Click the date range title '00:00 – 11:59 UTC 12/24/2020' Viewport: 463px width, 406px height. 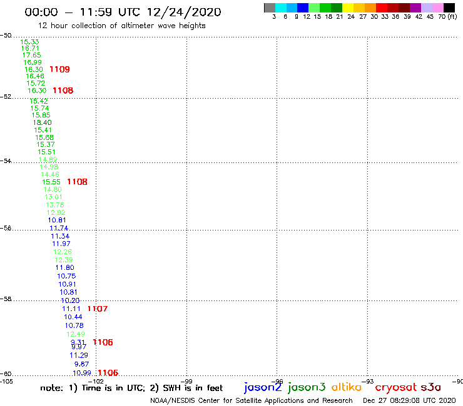123,12
